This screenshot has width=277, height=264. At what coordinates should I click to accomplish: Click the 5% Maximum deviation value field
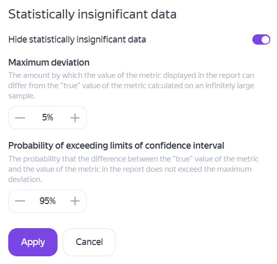(47, 117)
